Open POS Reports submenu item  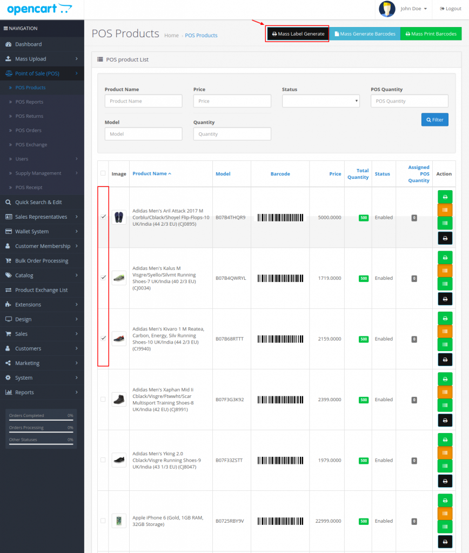pyautogui.click(x=42, y=102)
